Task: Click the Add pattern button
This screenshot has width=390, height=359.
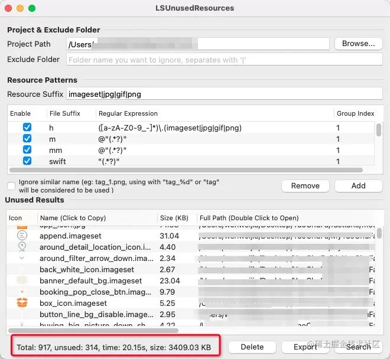Action: [x=359, y=186]
